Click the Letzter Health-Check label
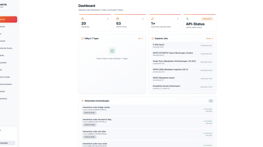263x147 pixels. pyautogui.click(x=194, y=27)
